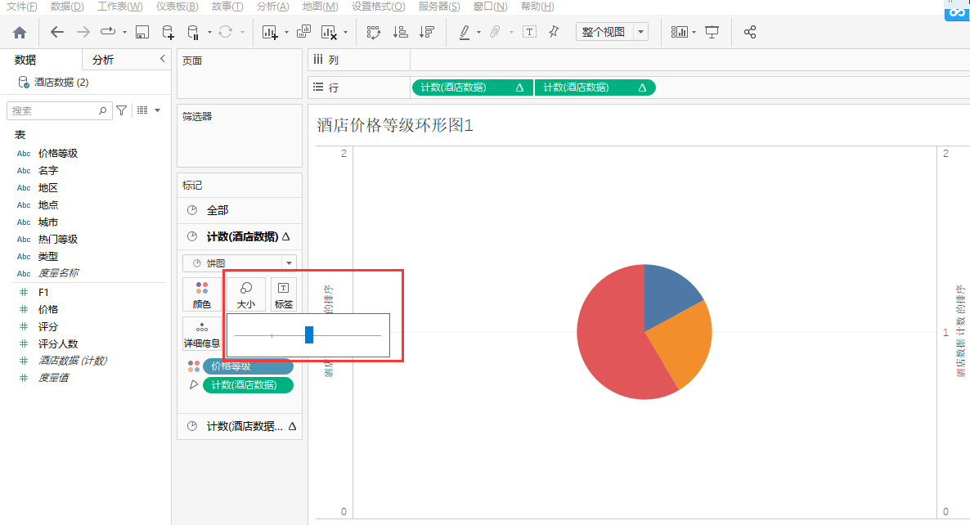970x525 pixels.
Task: Click the Tableau home start page icon
Action: tap(20, 32)
